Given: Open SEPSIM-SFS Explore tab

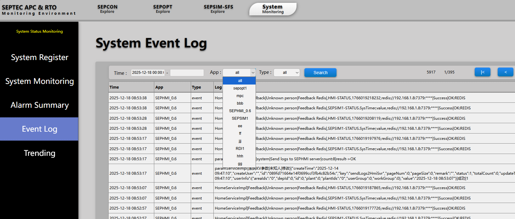Looking at the screenshot, I should [x=218, y=9].
